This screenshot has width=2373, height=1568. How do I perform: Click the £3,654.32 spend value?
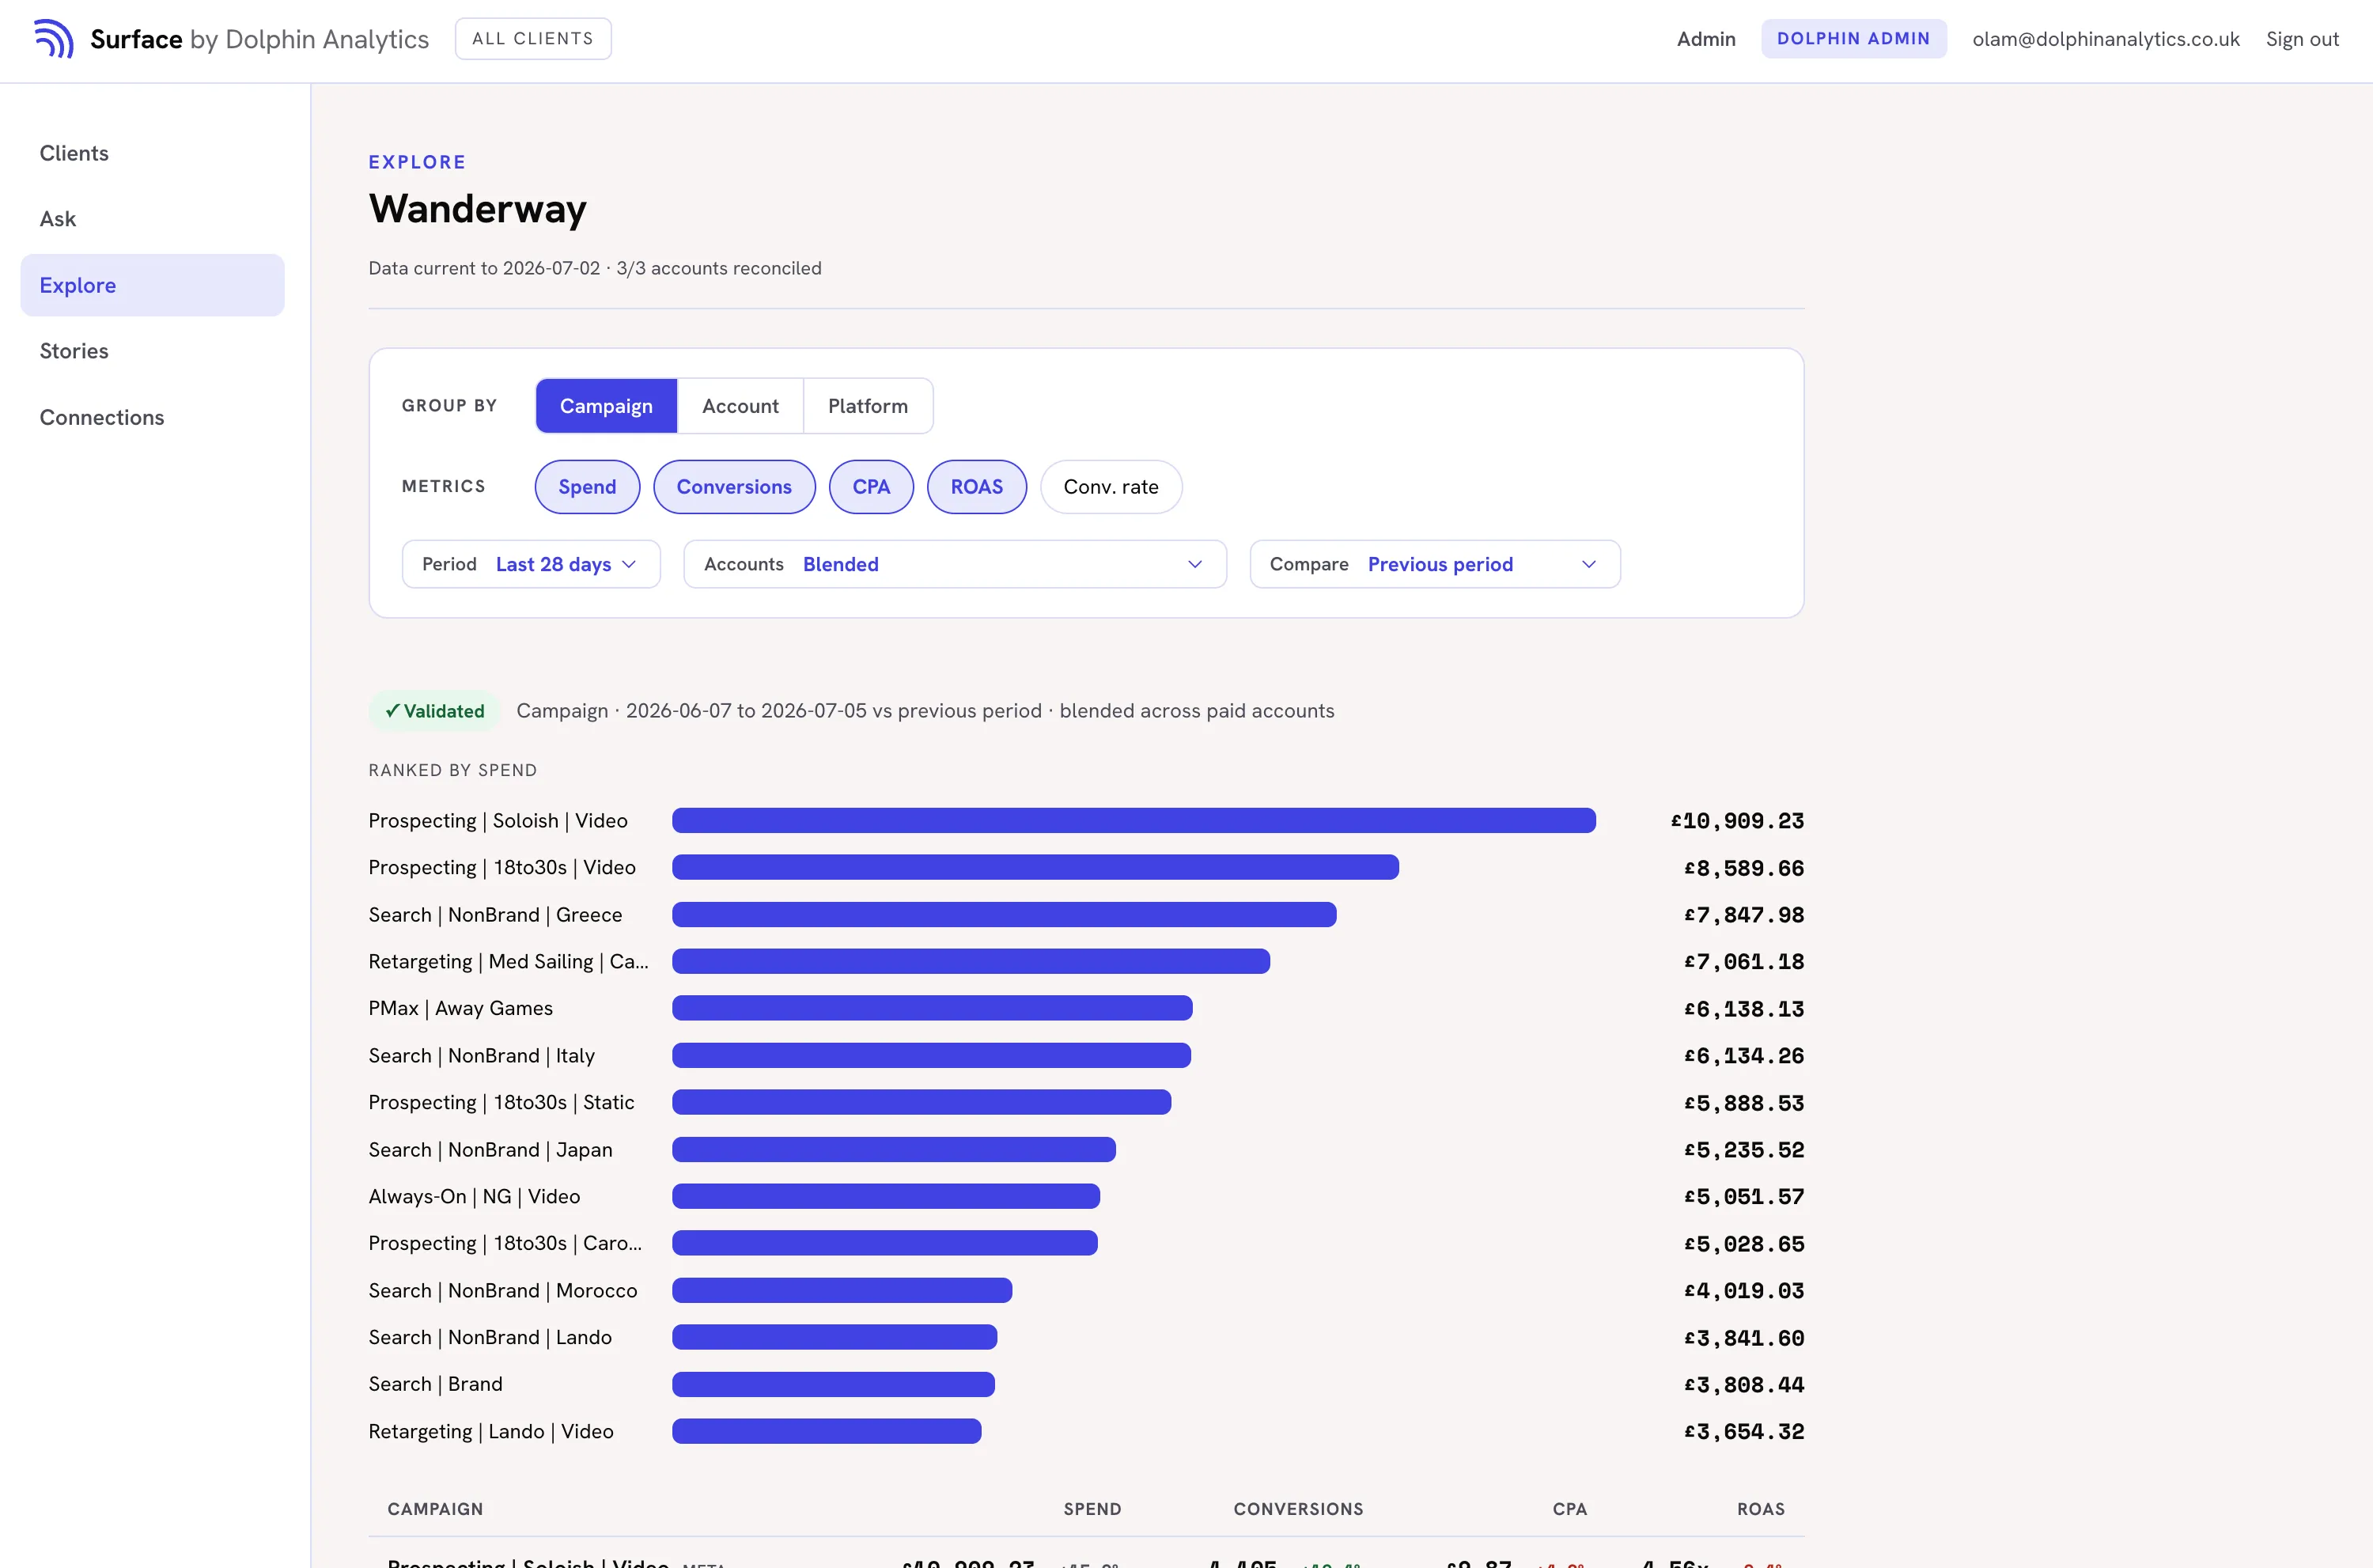click(1744, 1432)
